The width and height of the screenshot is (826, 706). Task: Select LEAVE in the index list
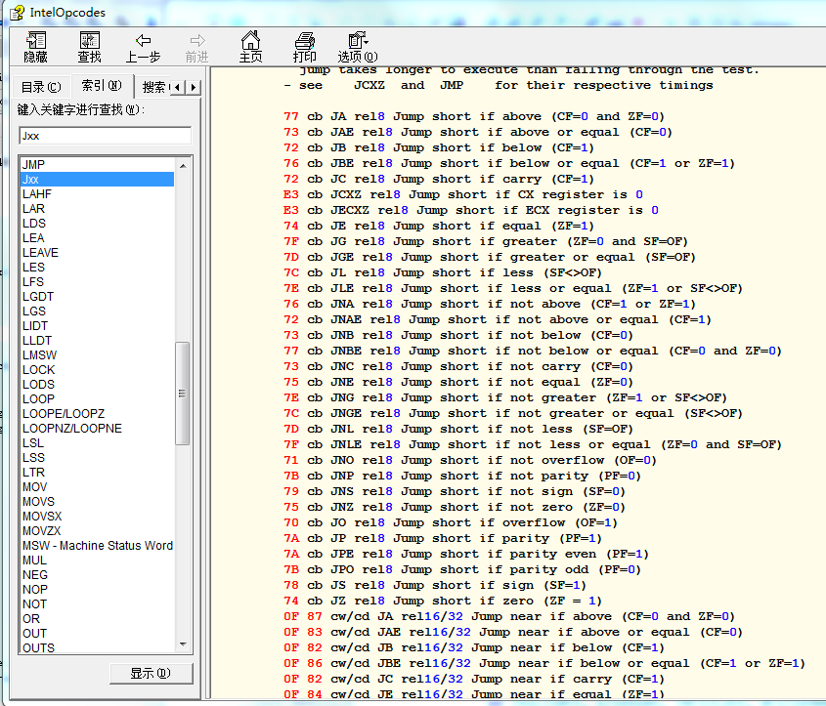point(98,253)
